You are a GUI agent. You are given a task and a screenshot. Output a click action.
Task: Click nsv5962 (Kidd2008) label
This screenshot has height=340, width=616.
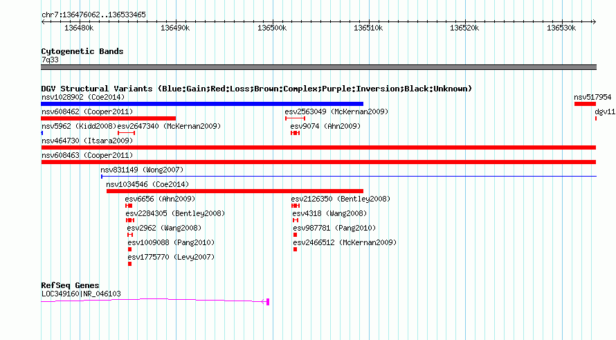(79, 126)
